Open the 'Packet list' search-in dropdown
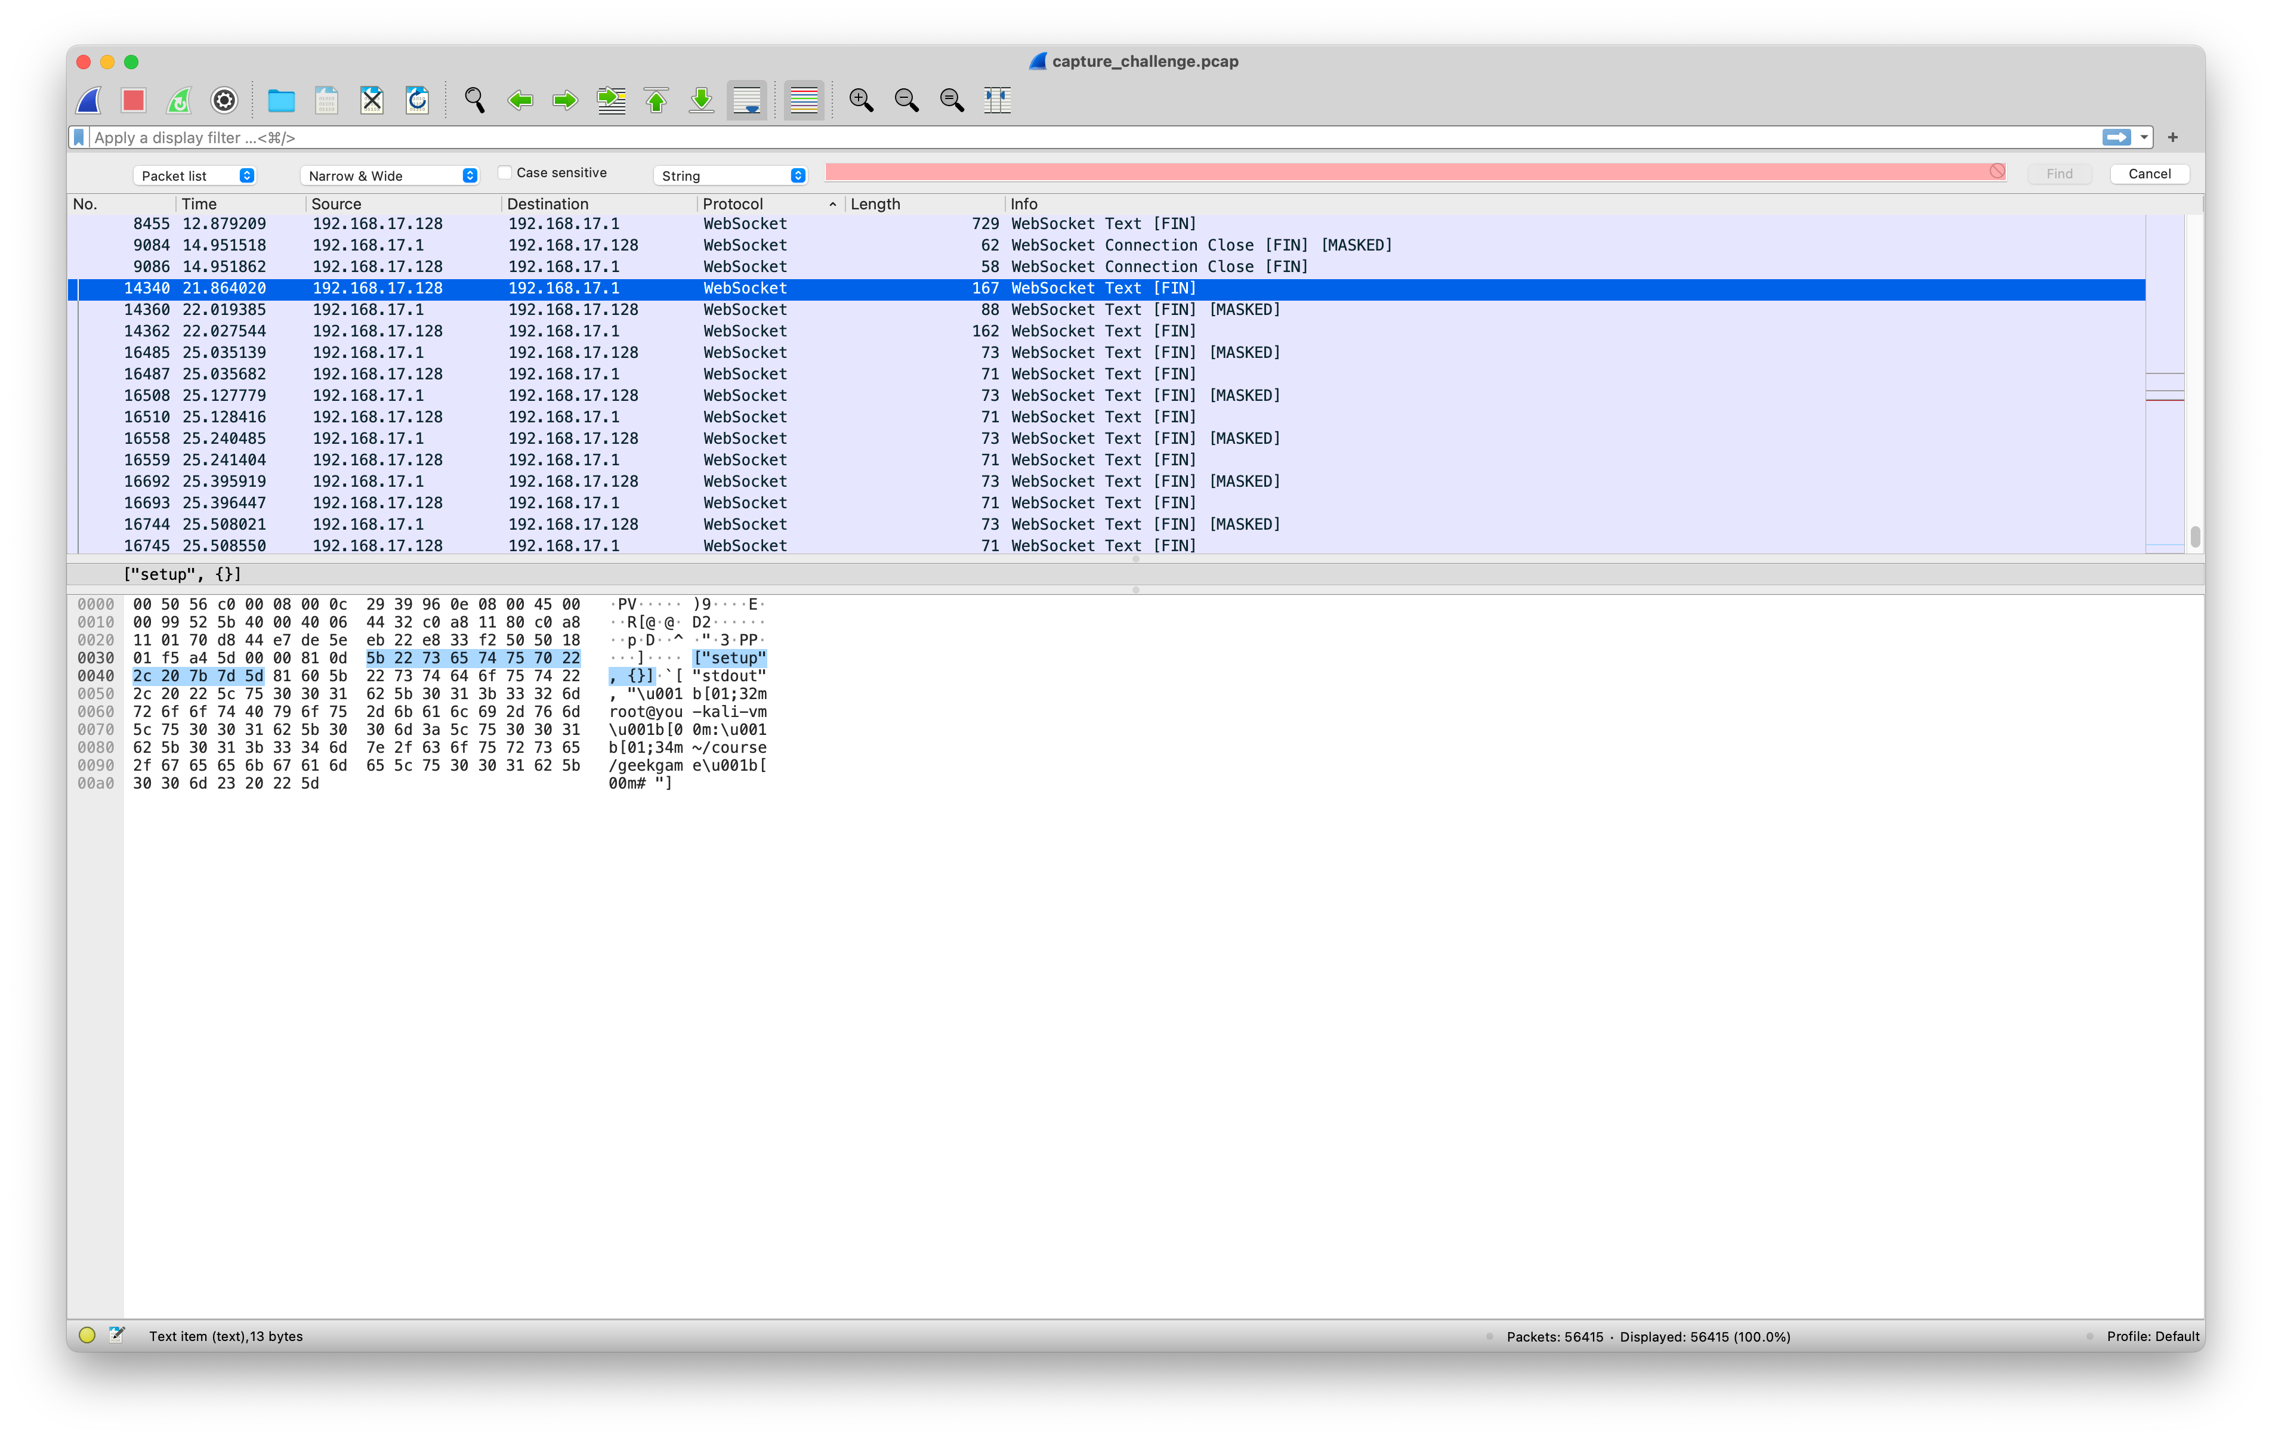Image resolution: width=2272 pixels, height=1440 pixels. coord(195,175)
